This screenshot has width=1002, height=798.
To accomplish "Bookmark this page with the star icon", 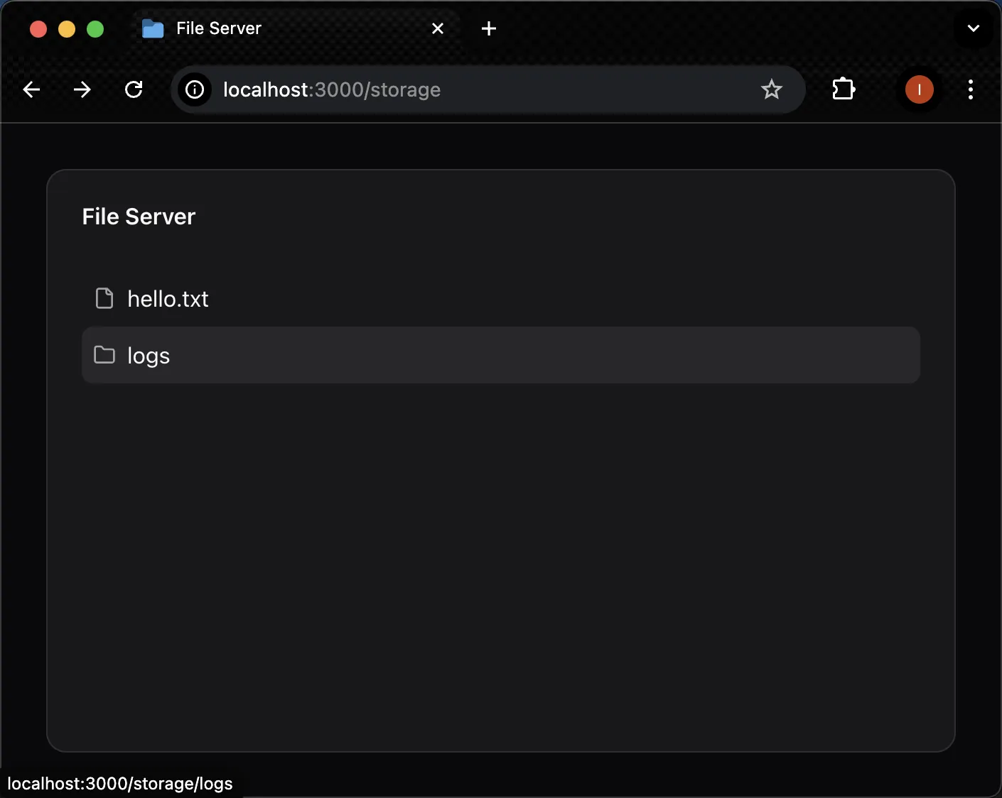I will [x=771, y=89].
